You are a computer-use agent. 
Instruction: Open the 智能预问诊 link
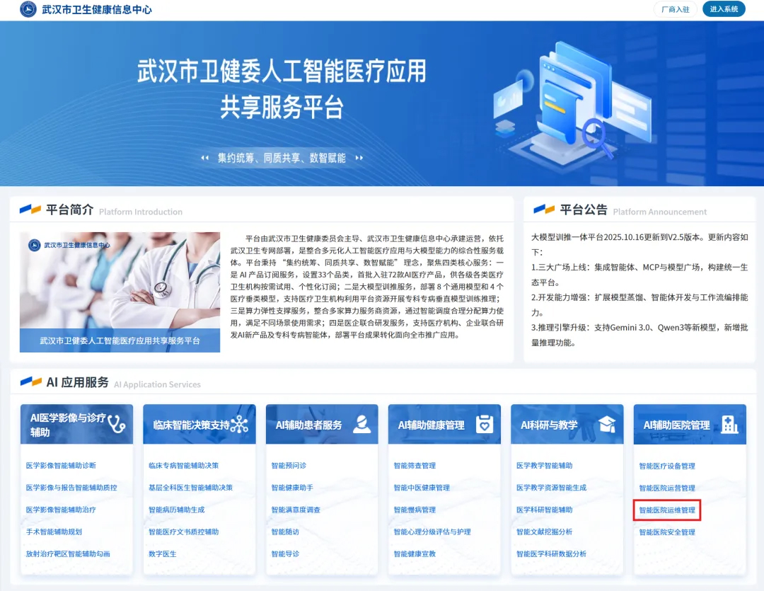[x=289, y=466]
